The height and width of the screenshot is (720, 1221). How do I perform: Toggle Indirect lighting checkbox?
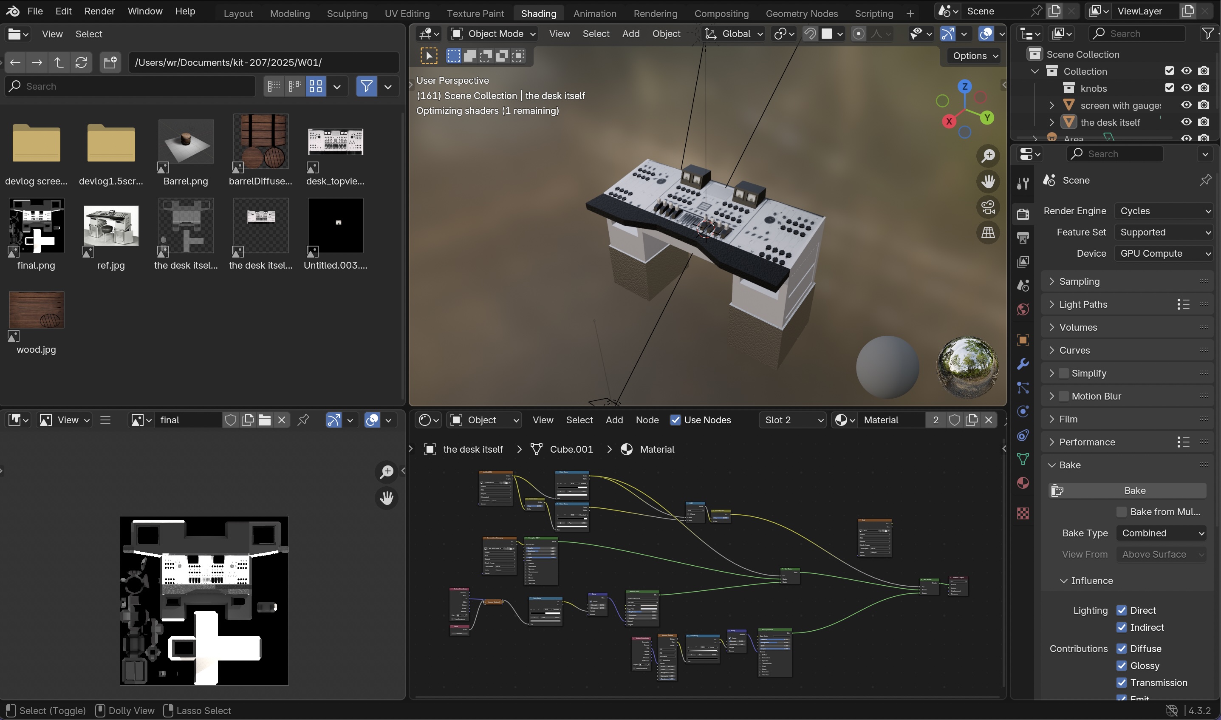pyautogui.click(x=1121, y=627)
